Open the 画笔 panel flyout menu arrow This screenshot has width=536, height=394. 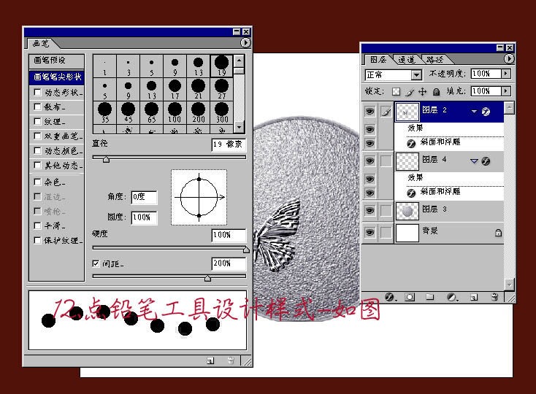click(245, 42)
